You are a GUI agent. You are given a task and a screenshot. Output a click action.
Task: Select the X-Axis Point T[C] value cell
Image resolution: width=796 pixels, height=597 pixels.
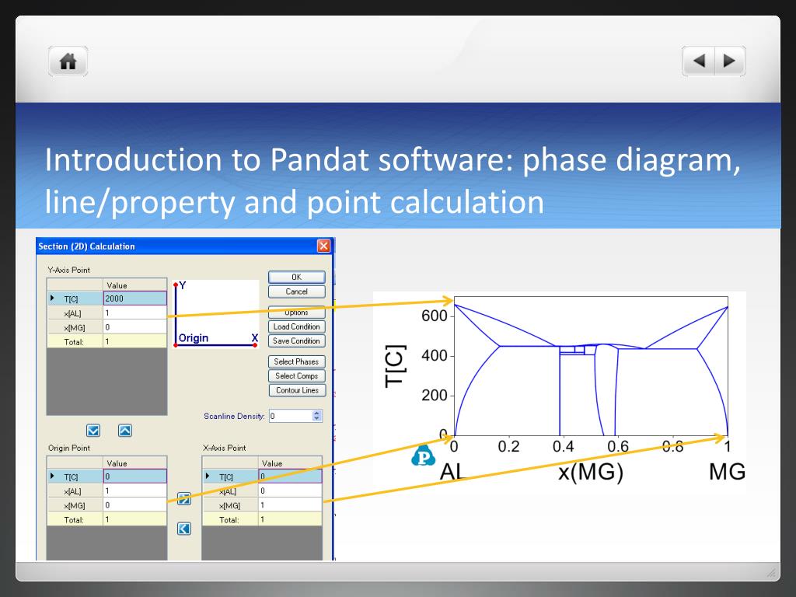(291, 477)
